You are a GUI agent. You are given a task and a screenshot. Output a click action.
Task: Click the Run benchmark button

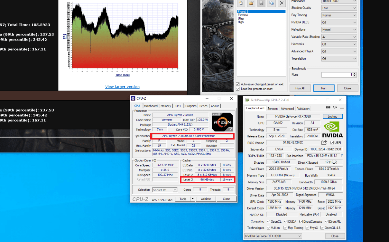324,88
